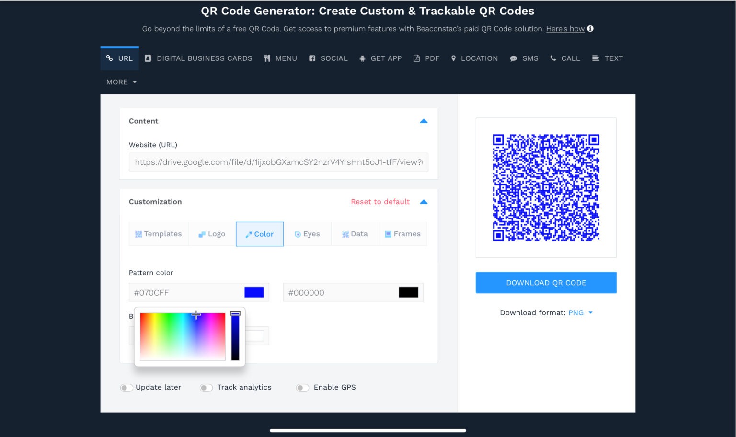This screenshot has width=736, height=437.
Task: Open the Here's how link
Action: (x=565, y=29)
